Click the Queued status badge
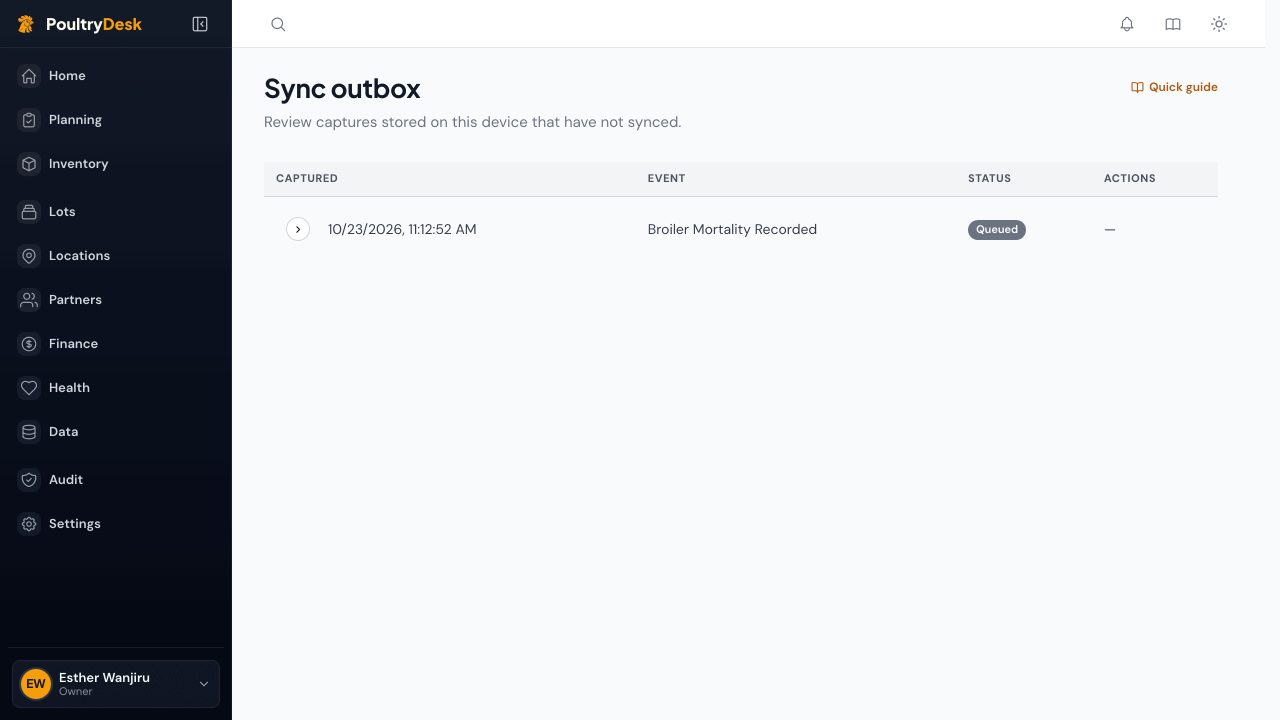The image size is (1280, 720). 996,229
